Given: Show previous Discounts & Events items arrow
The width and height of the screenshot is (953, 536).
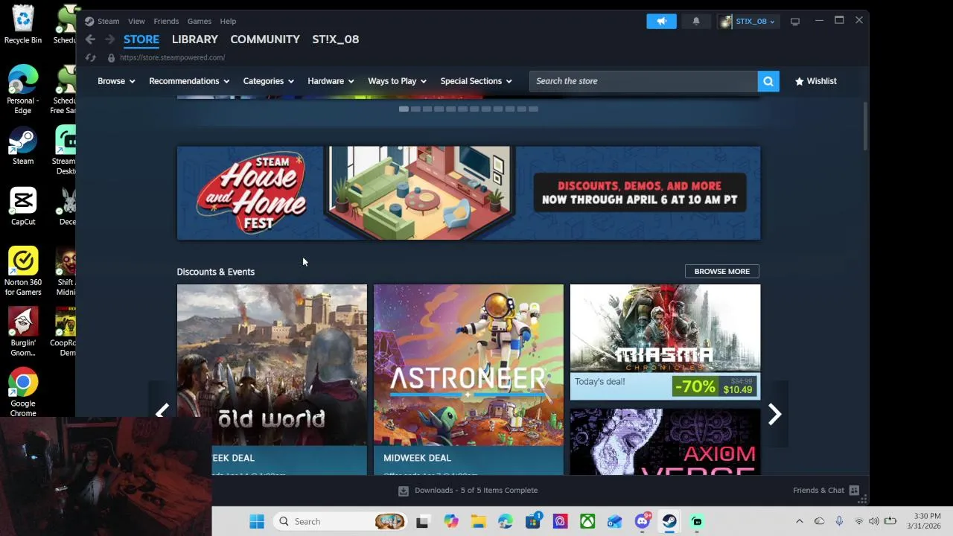Looking at the screenshot, I should [x=162, y=413].
